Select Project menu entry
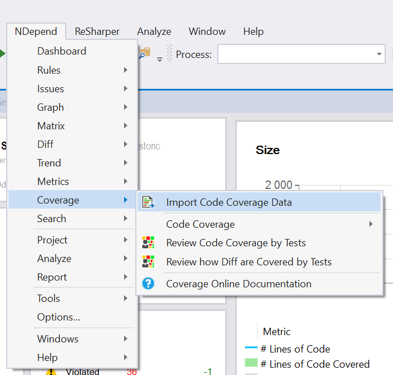Screen dimensions: 393x375 pyautogui.click(x=72, y=240)
